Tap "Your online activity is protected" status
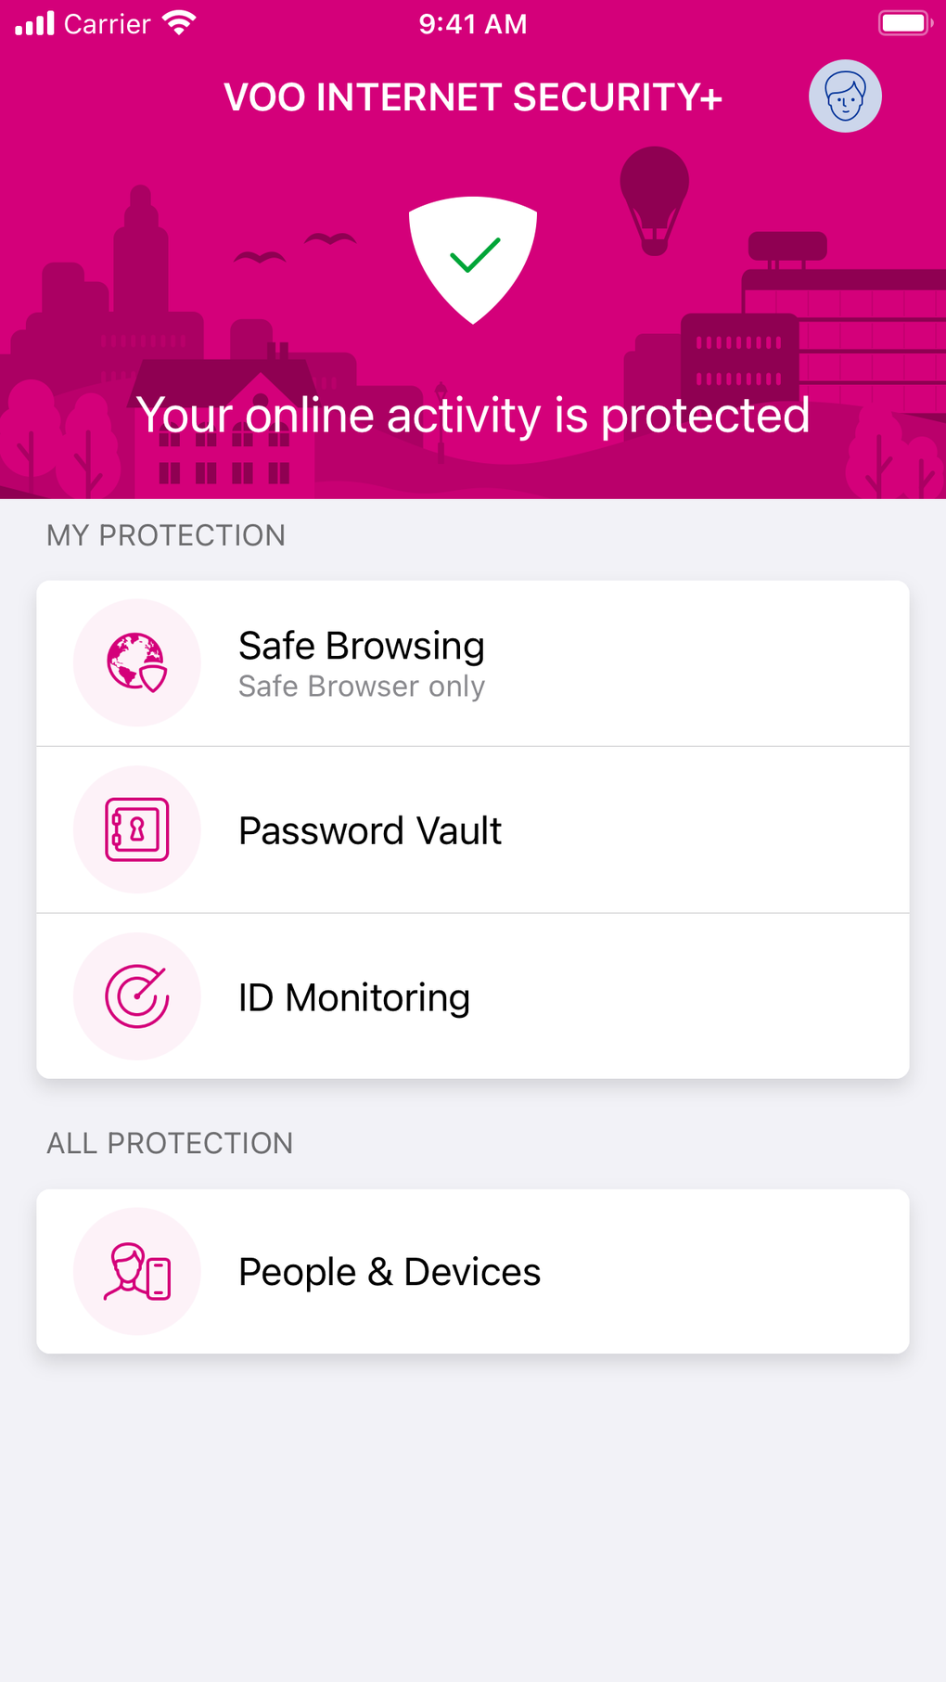946x1682 pixels. click(473, 415)
